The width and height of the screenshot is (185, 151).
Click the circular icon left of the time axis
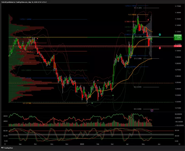[5, 144]
